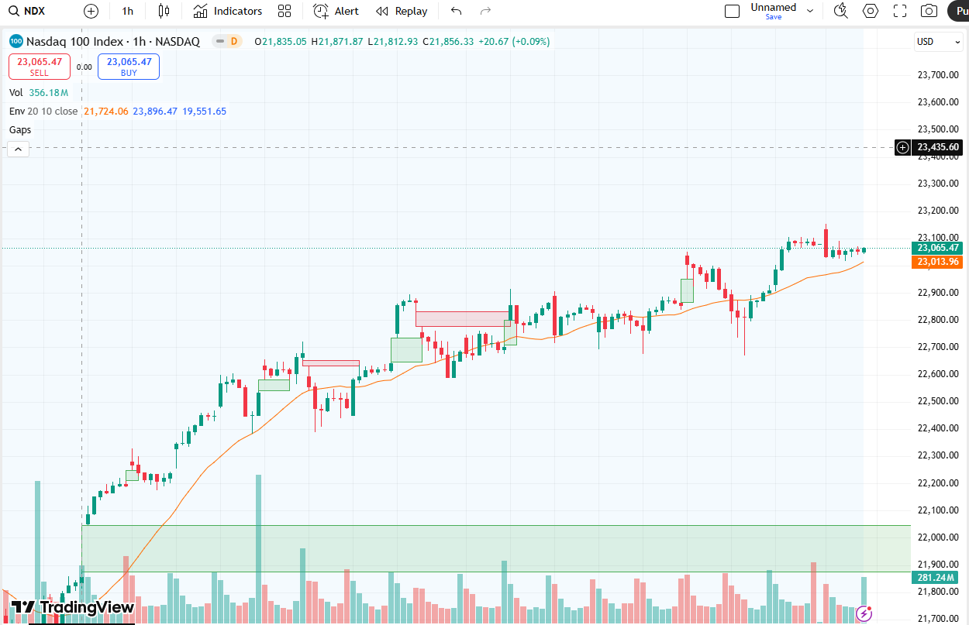Take a chart snapshot with camera icon
The height and width of the screenshot is (625, 969).
coord(929,11)
